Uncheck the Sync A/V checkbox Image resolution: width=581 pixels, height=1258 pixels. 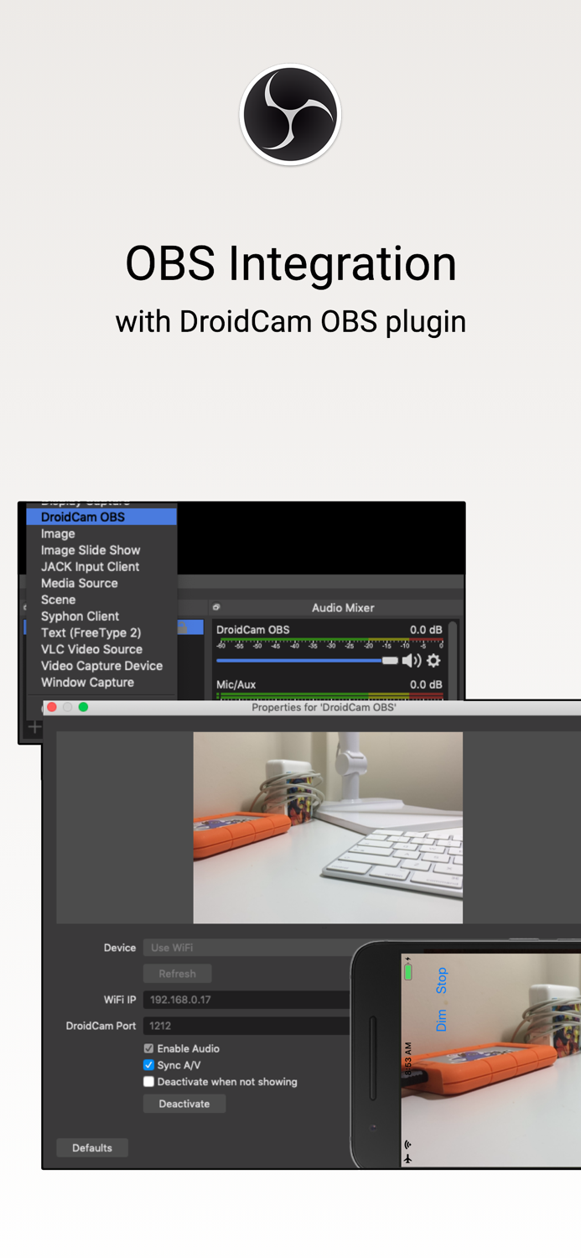pos(148,1065)
